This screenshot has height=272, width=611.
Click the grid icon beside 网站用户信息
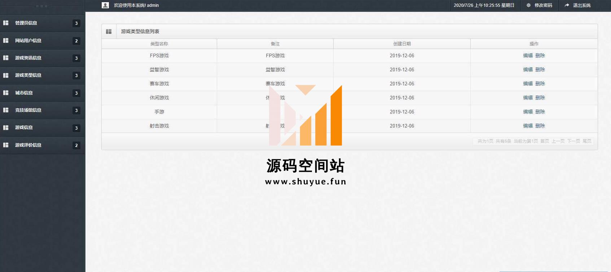click(6, 41)
